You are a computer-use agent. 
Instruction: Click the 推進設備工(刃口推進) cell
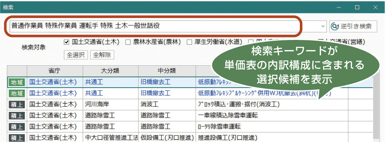pyautogui.click(x=272, y=138)
